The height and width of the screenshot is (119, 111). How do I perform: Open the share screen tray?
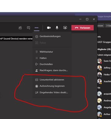65,28
